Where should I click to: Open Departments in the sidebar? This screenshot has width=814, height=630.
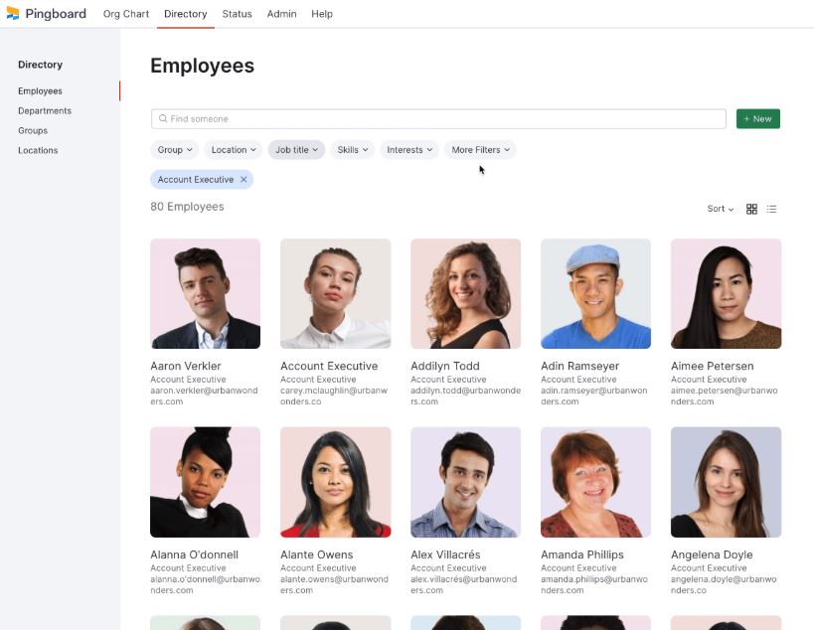click(45, 110)
